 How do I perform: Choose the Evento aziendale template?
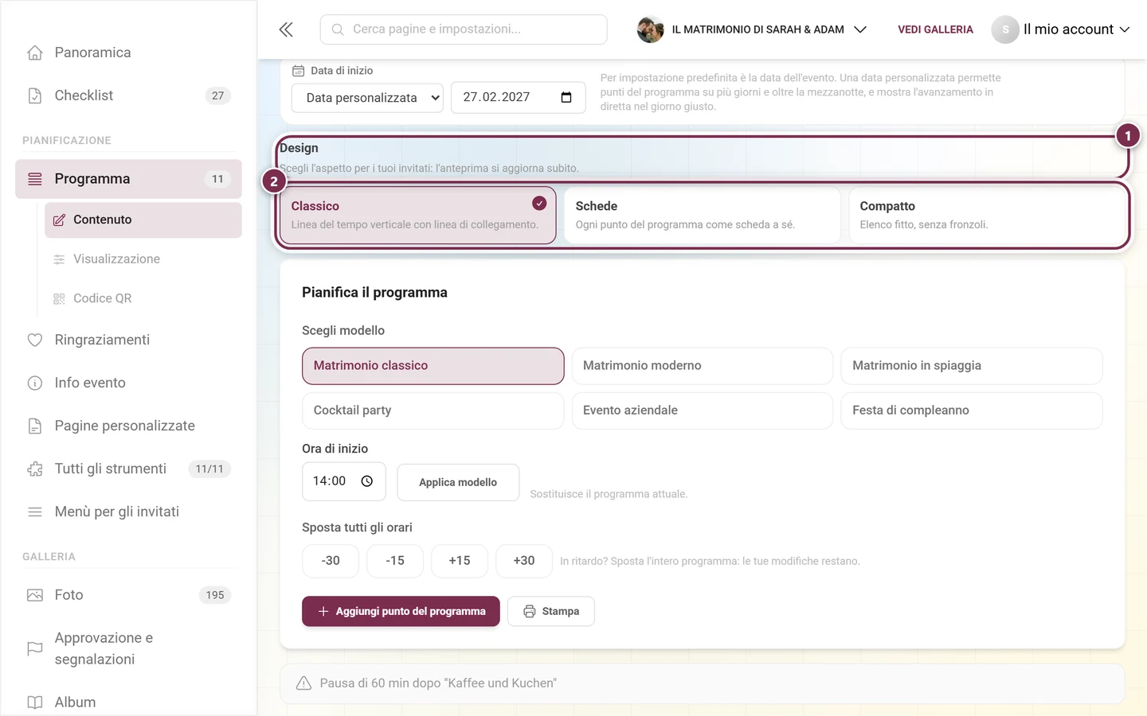(703, 411)
